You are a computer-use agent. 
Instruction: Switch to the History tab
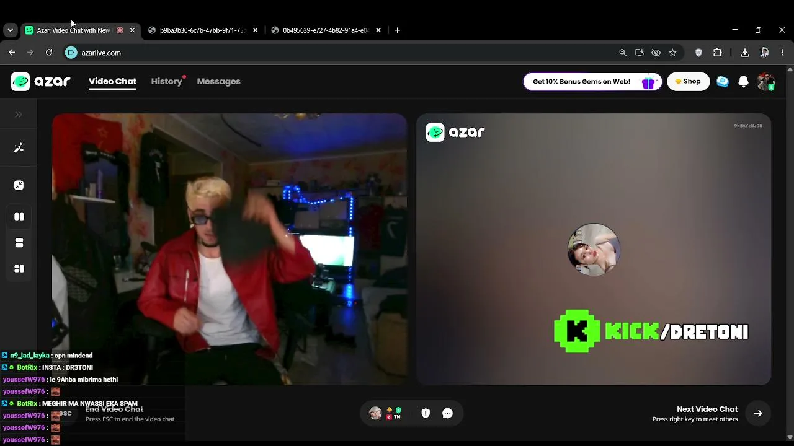pos(166,81)
